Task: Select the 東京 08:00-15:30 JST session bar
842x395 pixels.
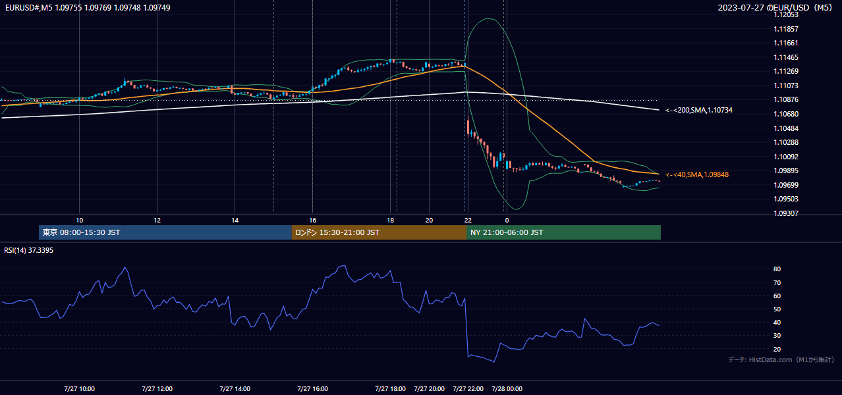Action: tap(165, 232)
